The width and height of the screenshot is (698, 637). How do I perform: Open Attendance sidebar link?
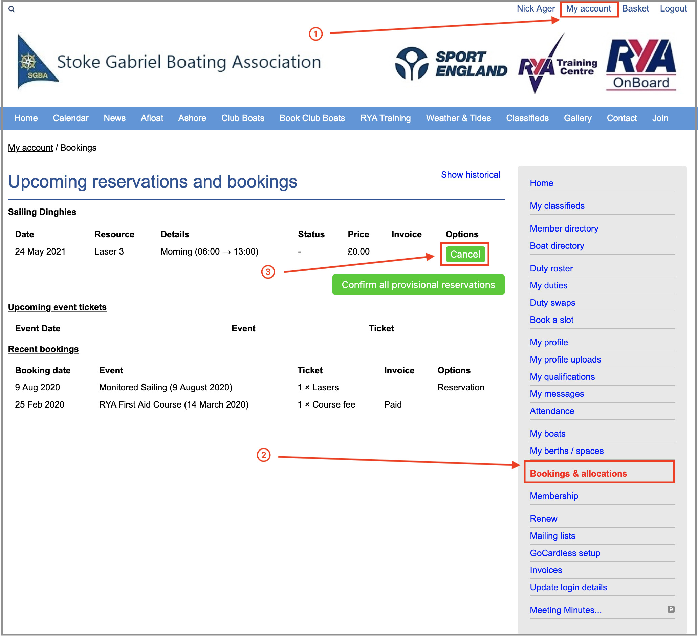coord(552,411)
